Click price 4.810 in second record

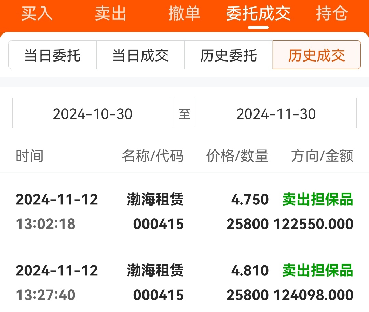(250, 271)
